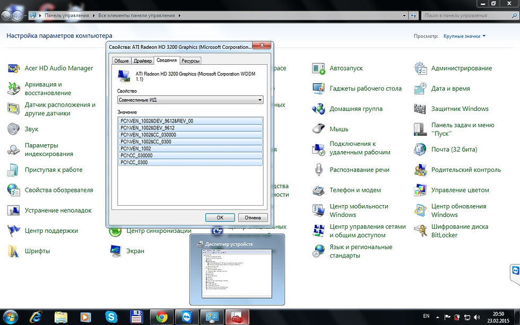The height and width of the screenshot is (325, 520).
Task: Expand the address bar history dropdown arrow
Action: tap(404, 15)
